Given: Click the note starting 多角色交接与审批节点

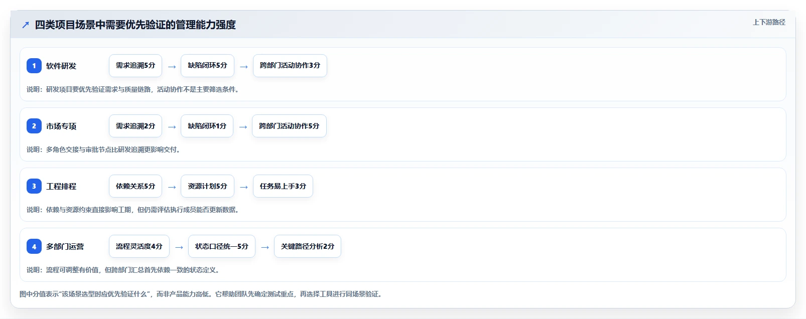Looking at the screenshot, I should [104, 149].
